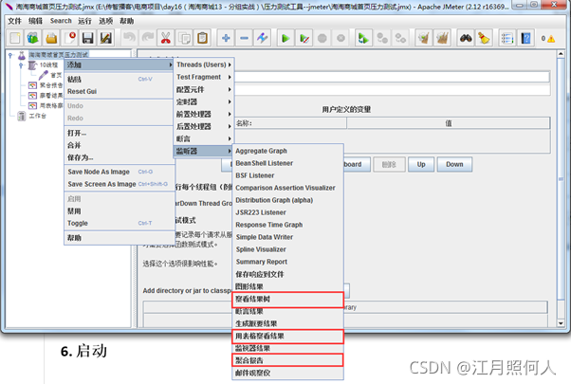Click the vertical scrollbar down arrow
Viewport: 571px width, 384px height.
(561, 323)
